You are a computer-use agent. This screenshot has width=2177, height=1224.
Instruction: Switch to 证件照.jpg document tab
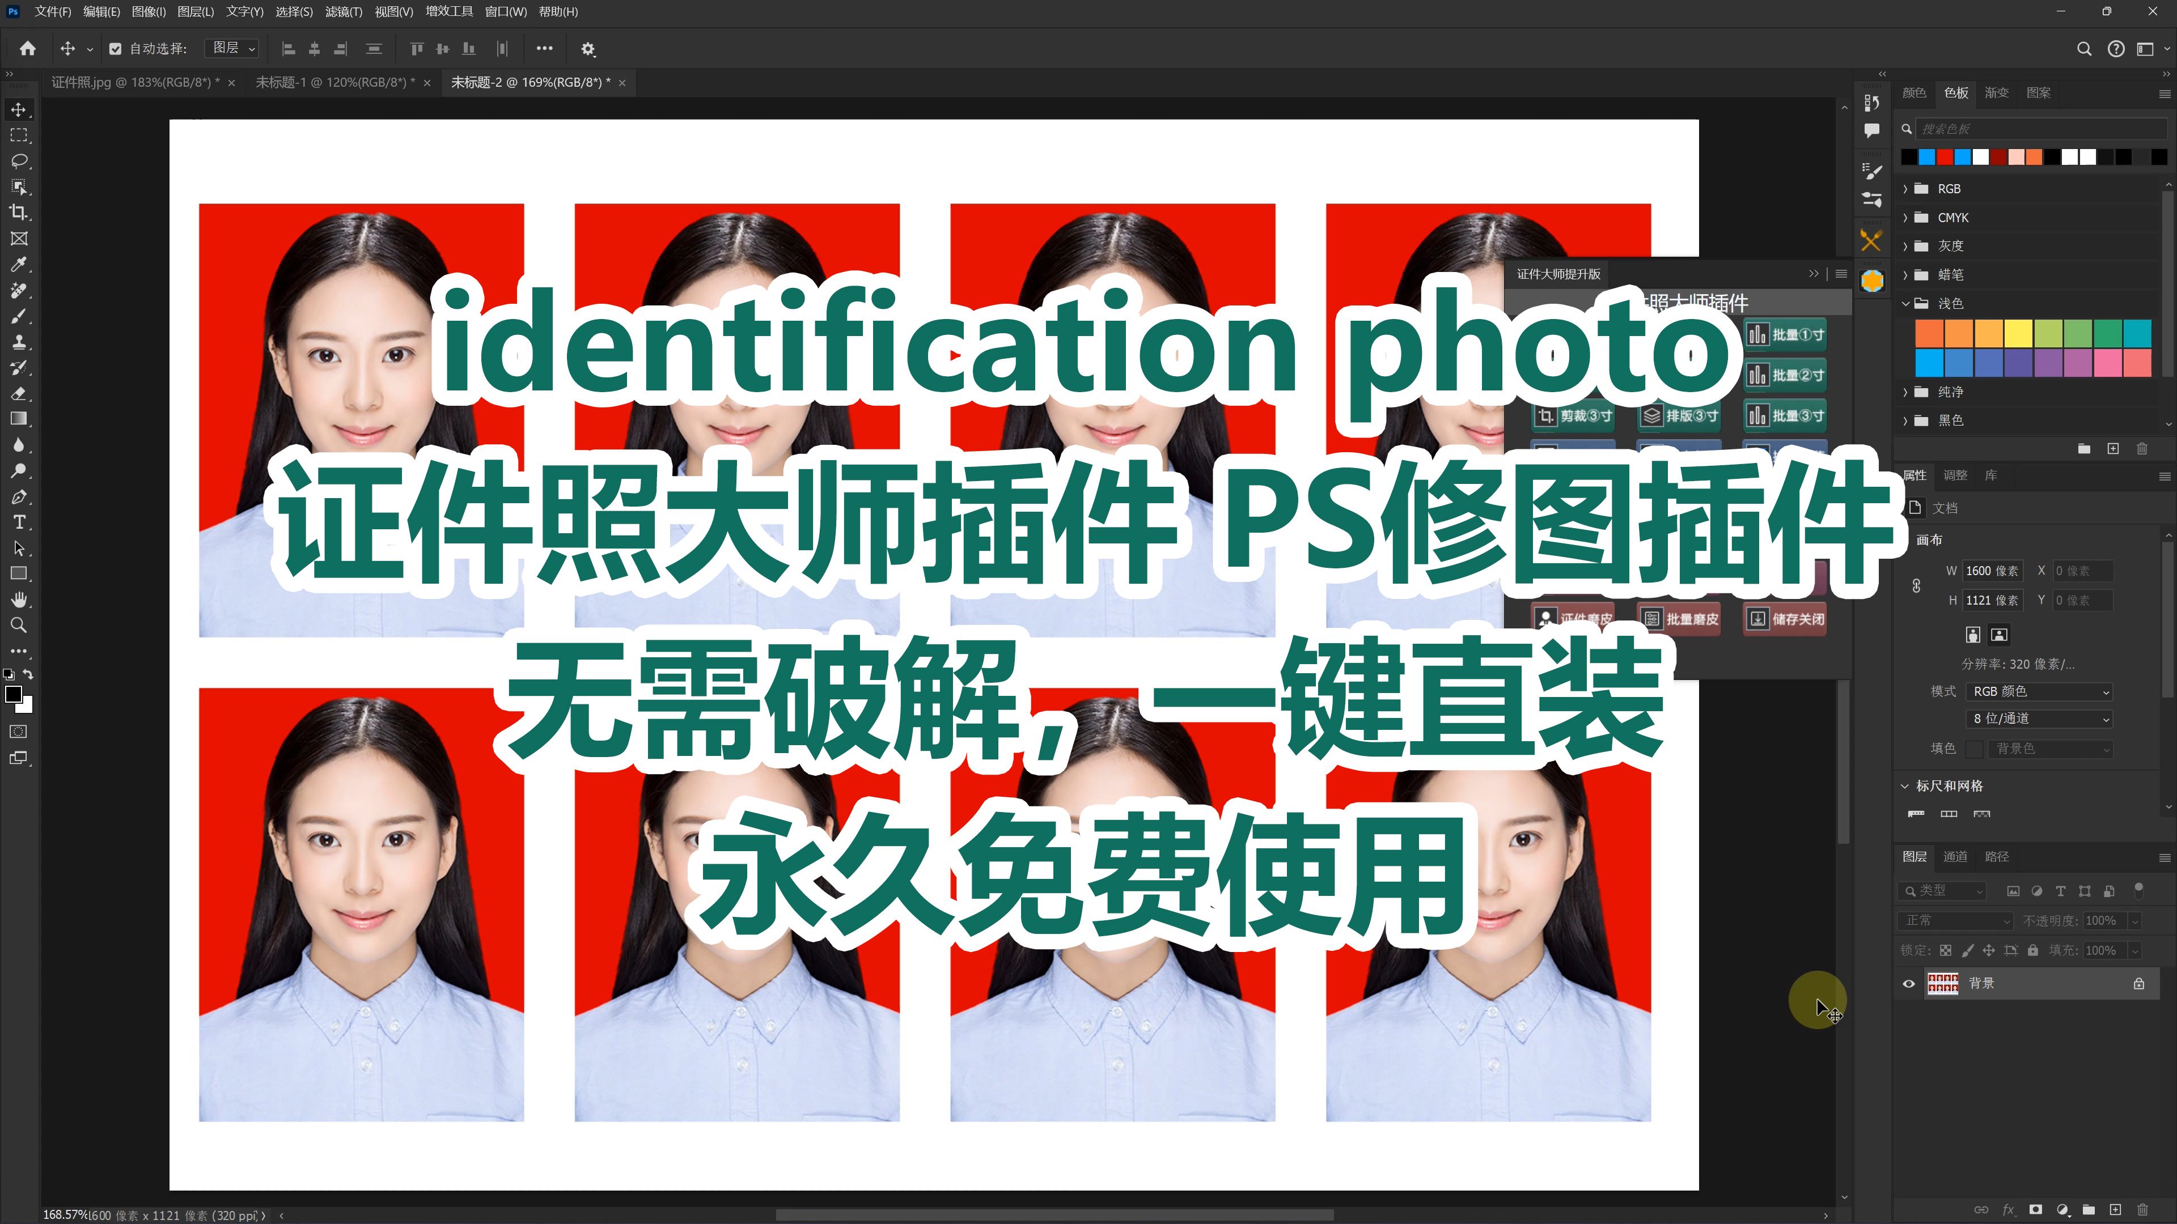coord(135,83)
